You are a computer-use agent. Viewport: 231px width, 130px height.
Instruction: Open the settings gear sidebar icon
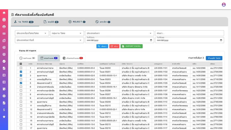pyautogui.click(x=4, y=96)
